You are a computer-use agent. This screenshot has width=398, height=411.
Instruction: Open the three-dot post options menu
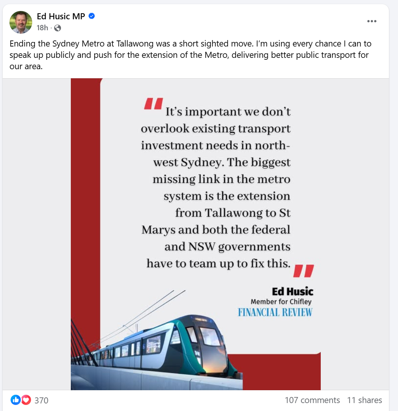372,21
